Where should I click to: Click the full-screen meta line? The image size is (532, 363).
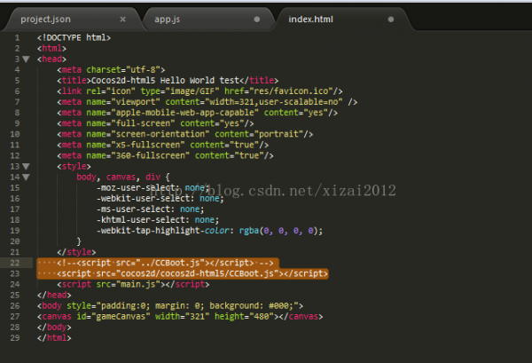[x=155, y=123]
